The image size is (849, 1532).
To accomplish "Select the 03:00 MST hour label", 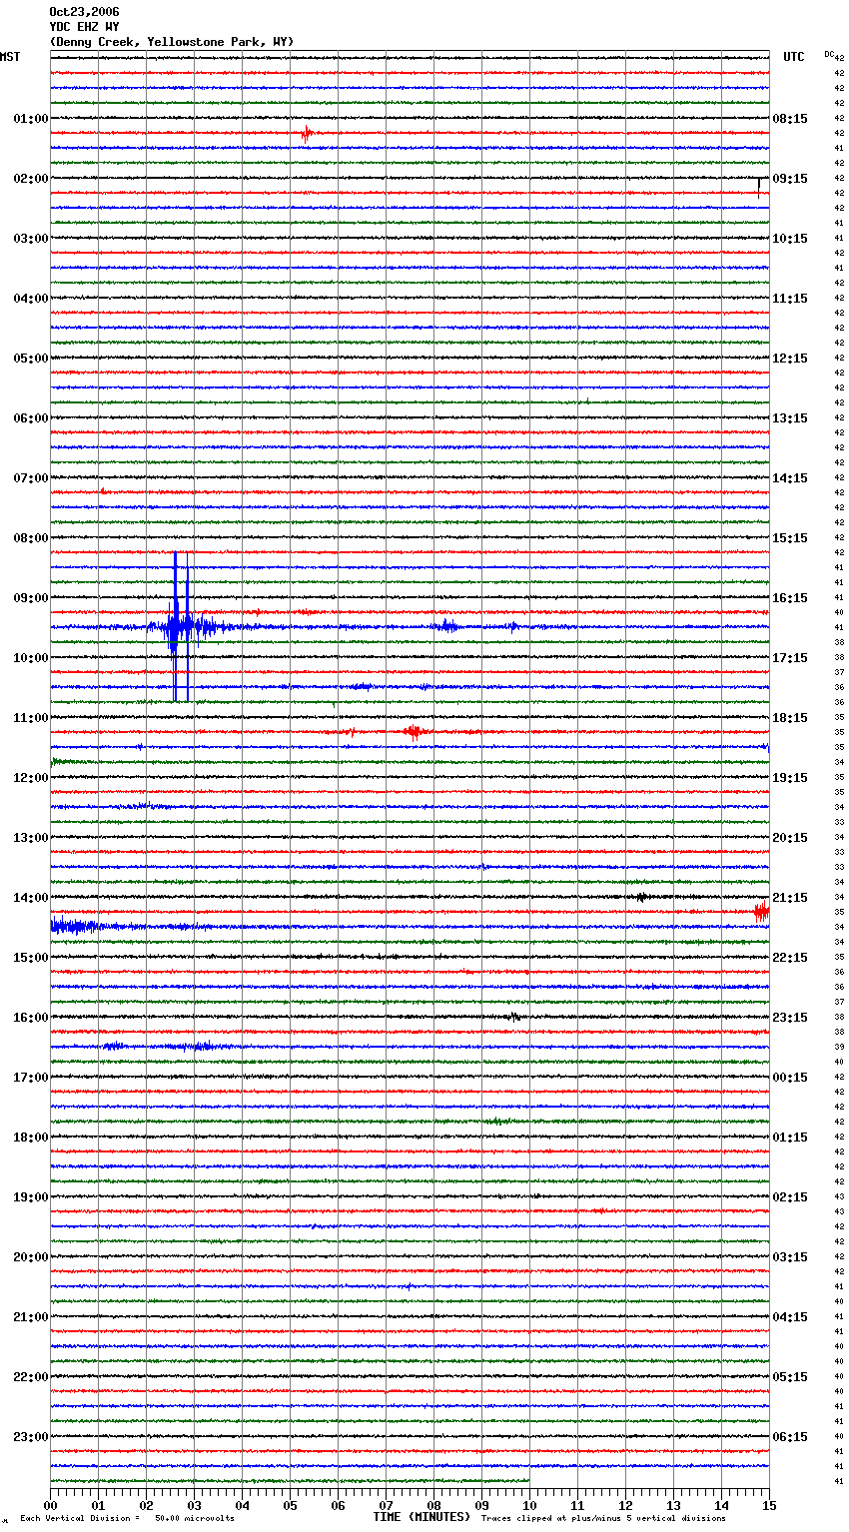I will coord(31,239).
